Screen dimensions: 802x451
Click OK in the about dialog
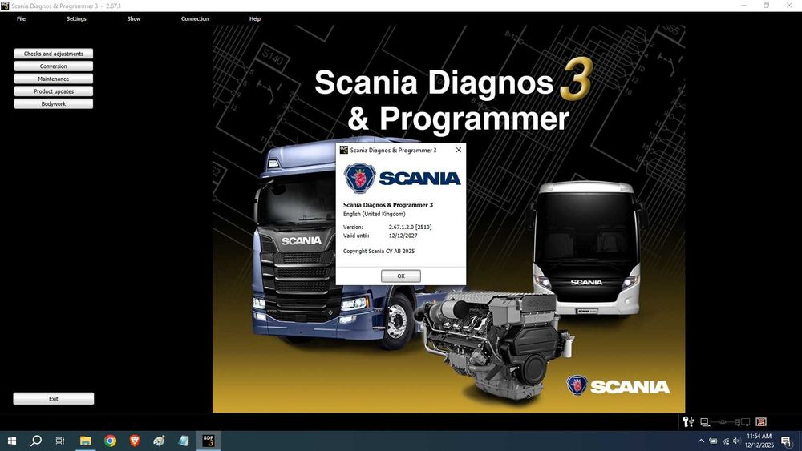coord(401,276)
